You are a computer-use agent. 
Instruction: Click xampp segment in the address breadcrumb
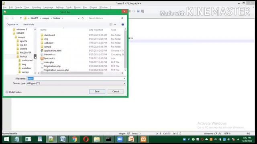point(46,18)
